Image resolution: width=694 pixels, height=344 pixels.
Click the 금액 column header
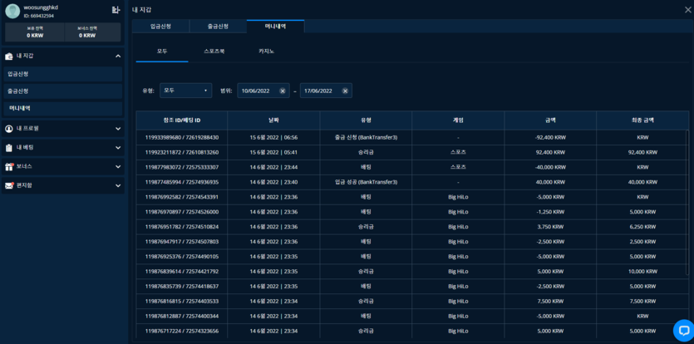click(550, 120)
